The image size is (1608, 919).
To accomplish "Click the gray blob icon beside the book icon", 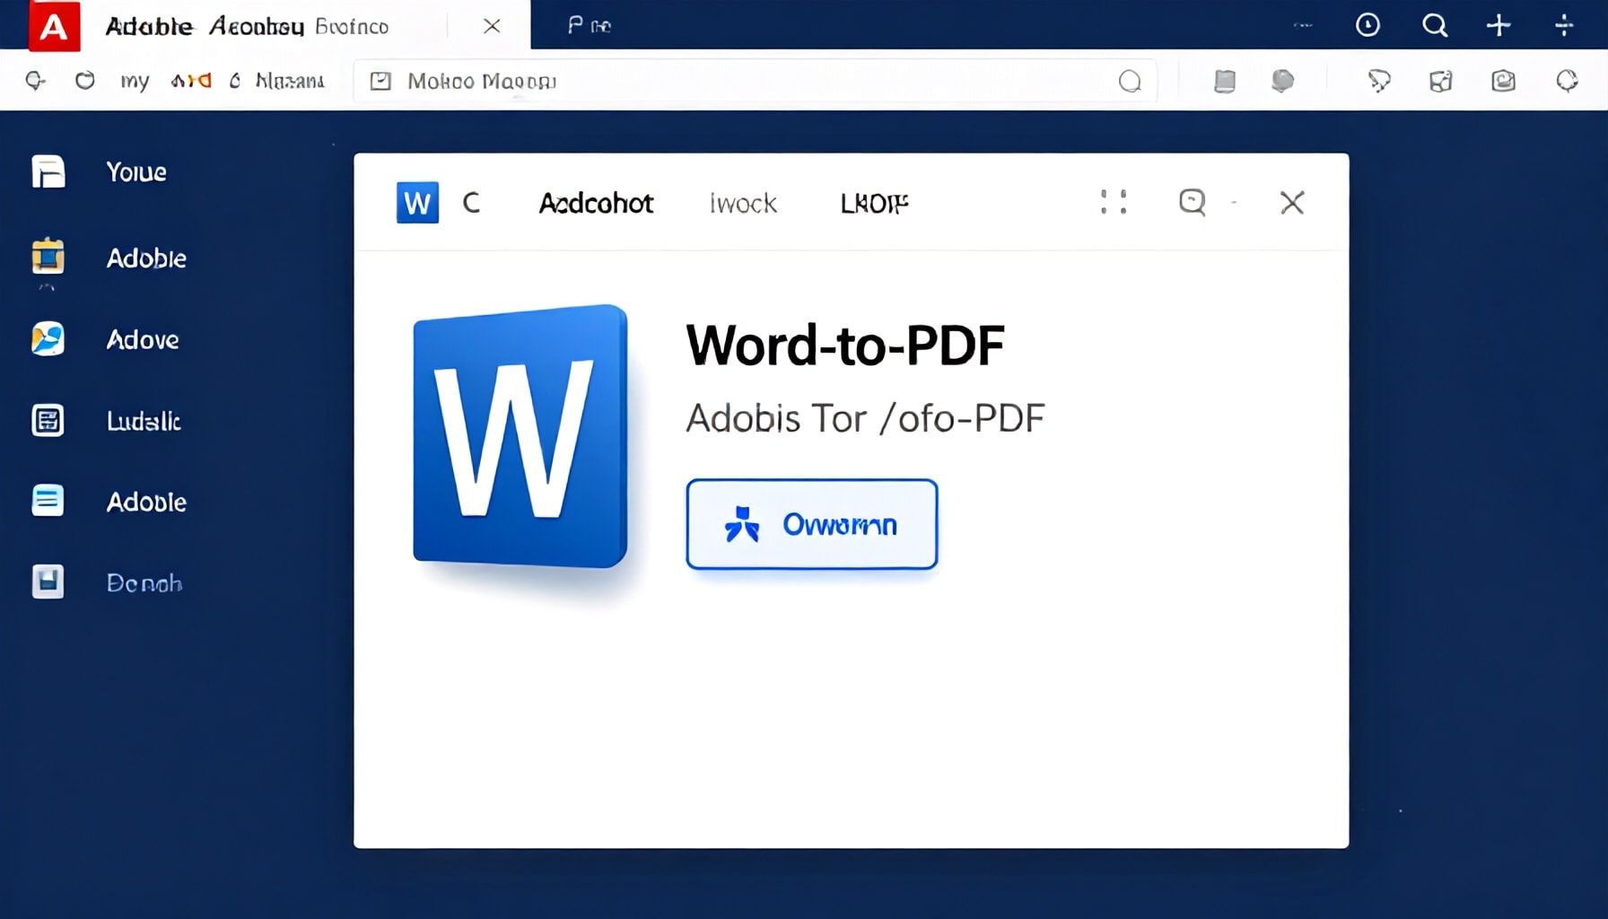I will [1283, 81].
